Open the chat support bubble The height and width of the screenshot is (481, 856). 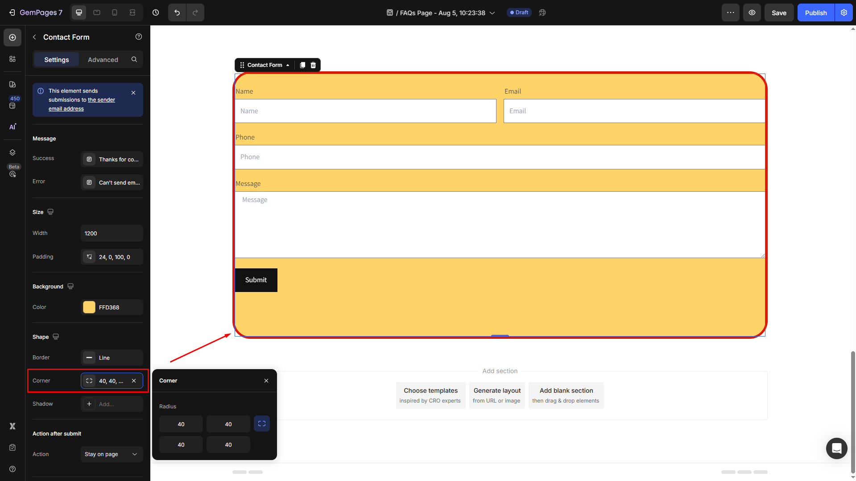(836, 448)
